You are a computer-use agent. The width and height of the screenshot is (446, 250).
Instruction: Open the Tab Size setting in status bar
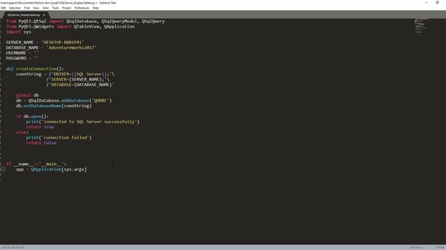coord(416,247)
